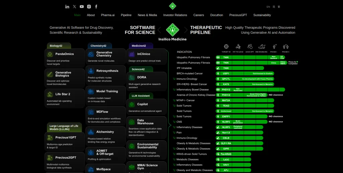This screenshot has height=173, width=343.
Task: Open the Docuthon menu item
Action: (217, 15)
